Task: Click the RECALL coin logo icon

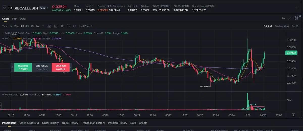Action: coord(11,8)
